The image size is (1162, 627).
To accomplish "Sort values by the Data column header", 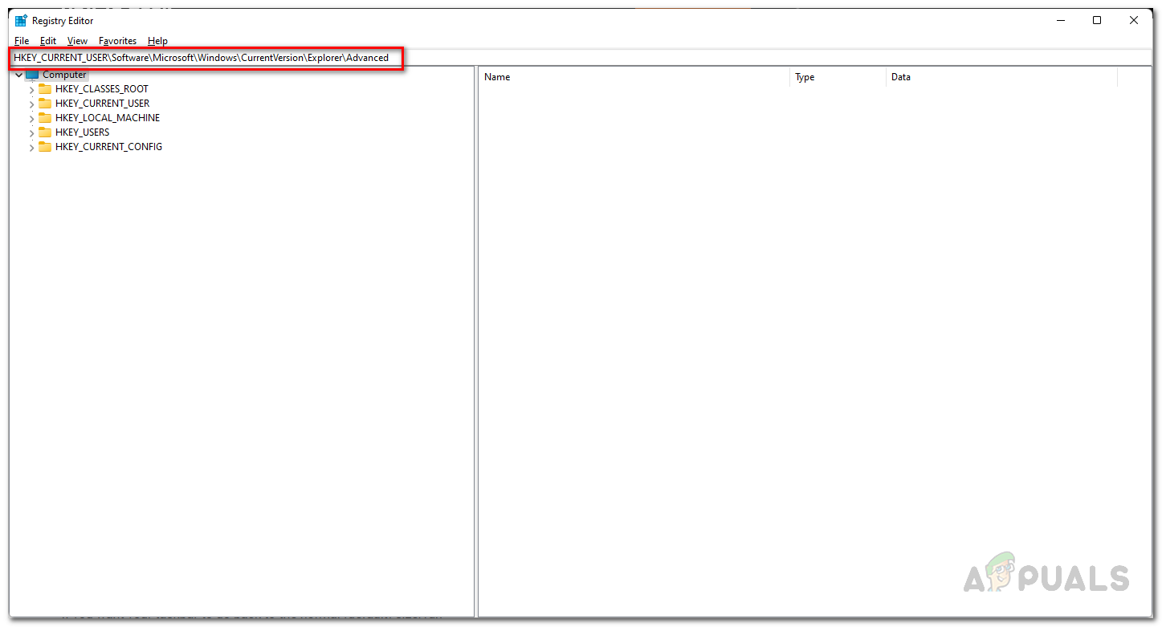I will (1001, 77).
